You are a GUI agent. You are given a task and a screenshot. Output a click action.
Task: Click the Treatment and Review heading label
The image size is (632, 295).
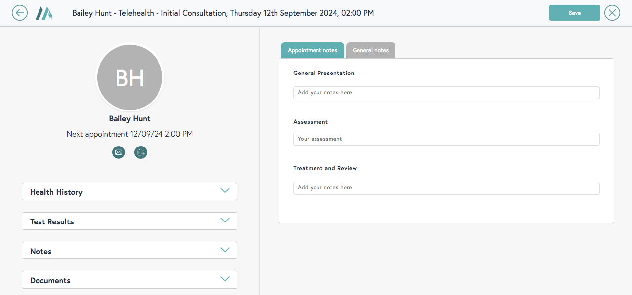(x=325, y=168)
